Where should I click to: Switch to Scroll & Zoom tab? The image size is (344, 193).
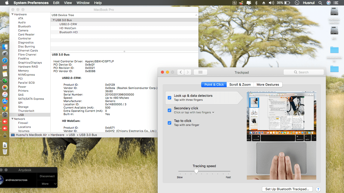click(240, 84)
